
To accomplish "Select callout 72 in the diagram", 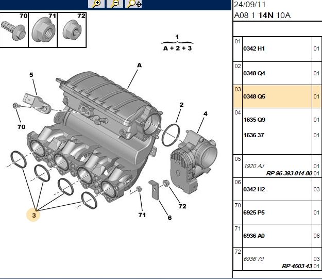I will click(x=182, y=206).
